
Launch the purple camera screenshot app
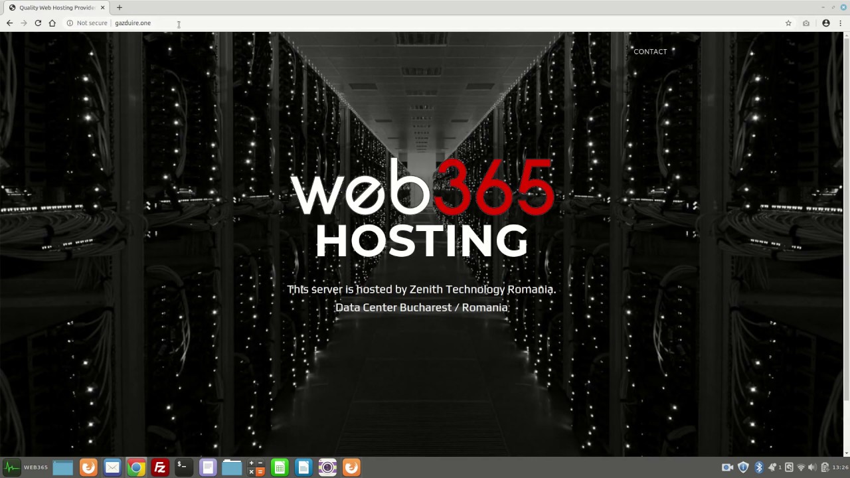tap(327, 467)
